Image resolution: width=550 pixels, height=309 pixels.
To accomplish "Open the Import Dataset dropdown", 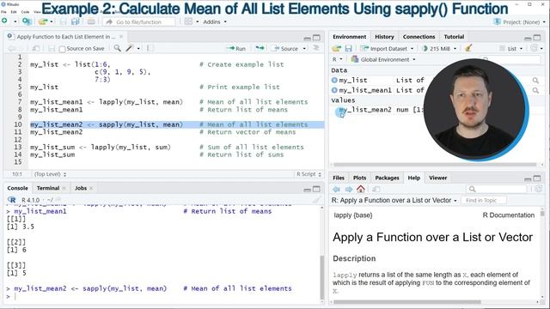I will pyautogui.click(x=388, y=48).
